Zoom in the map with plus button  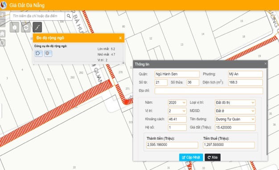coord(2,15)
